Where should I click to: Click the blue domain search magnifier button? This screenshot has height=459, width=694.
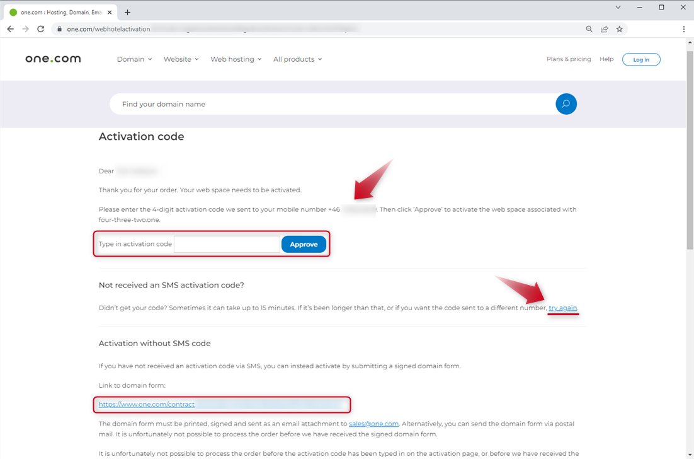click(x=566, y=104)
